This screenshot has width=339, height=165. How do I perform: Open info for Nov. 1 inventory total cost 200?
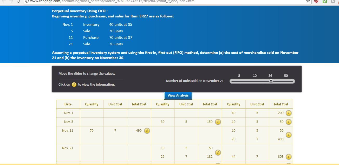click(x=288, y=113)
